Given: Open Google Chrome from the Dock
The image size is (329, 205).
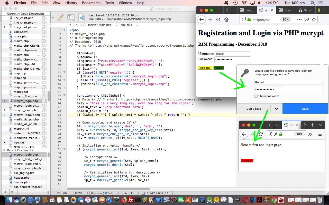Looking at the screenshot, I should [x=274, y=200].
